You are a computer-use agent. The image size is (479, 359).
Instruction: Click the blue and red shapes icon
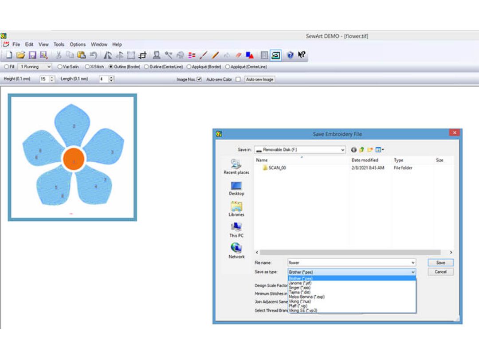(x=250, y=55)
